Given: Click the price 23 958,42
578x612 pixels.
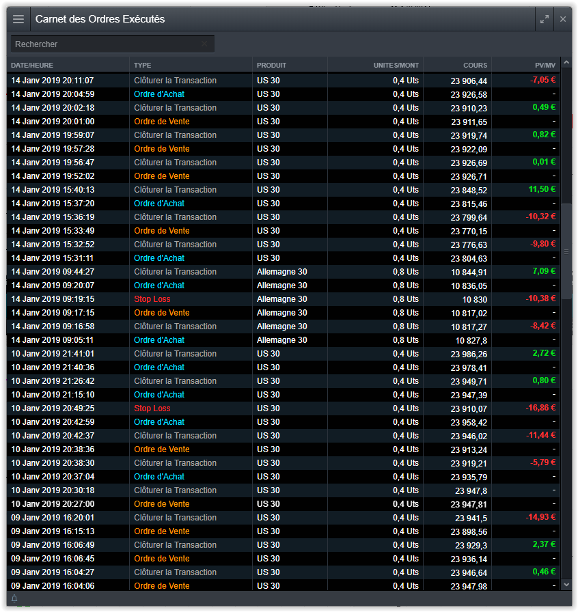Looking at the screenshot, I should pyautogui.click(x=469, y=422).
